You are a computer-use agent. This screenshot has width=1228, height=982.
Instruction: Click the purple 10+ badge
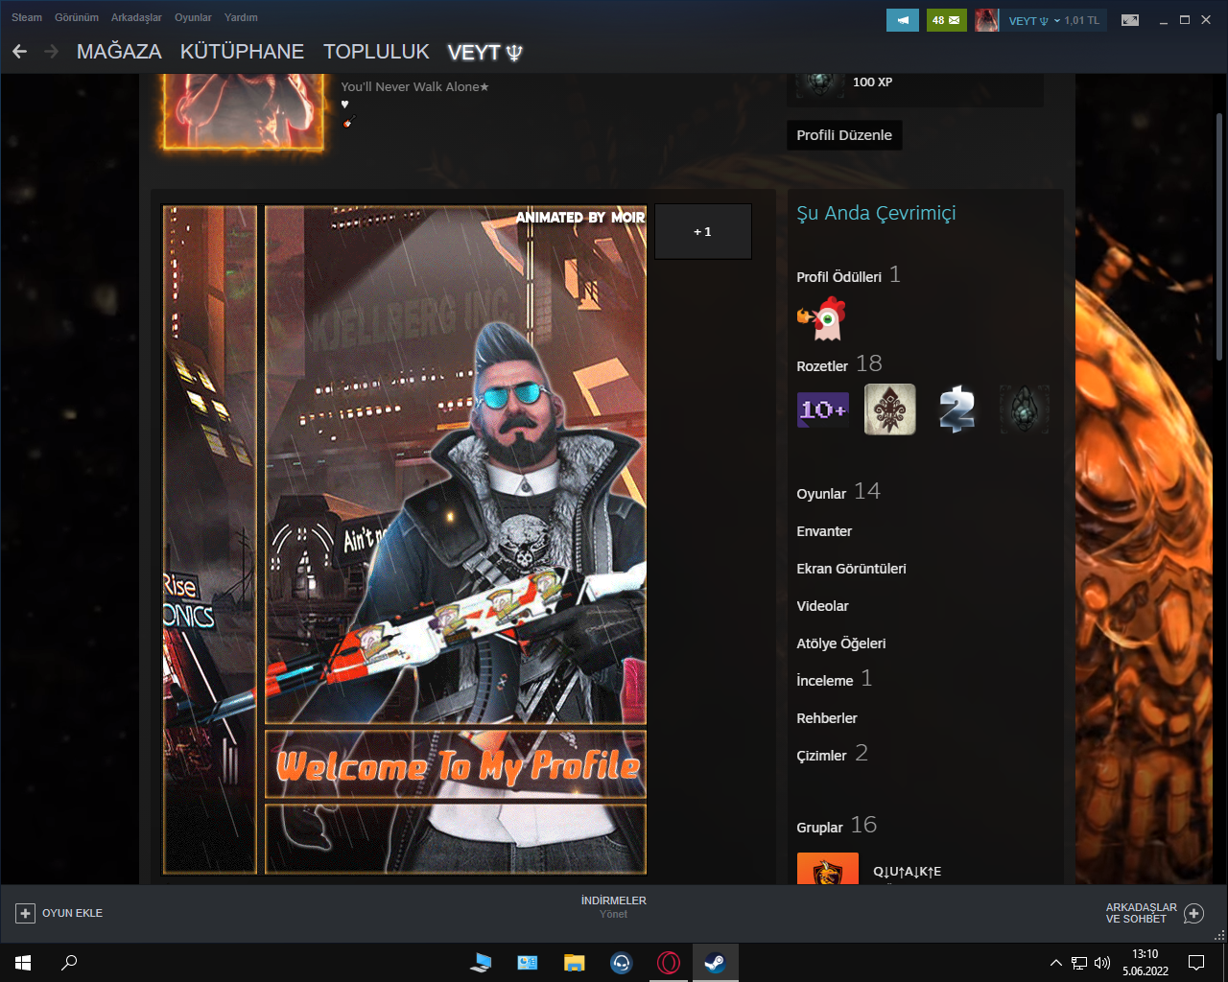click(822, 409)
